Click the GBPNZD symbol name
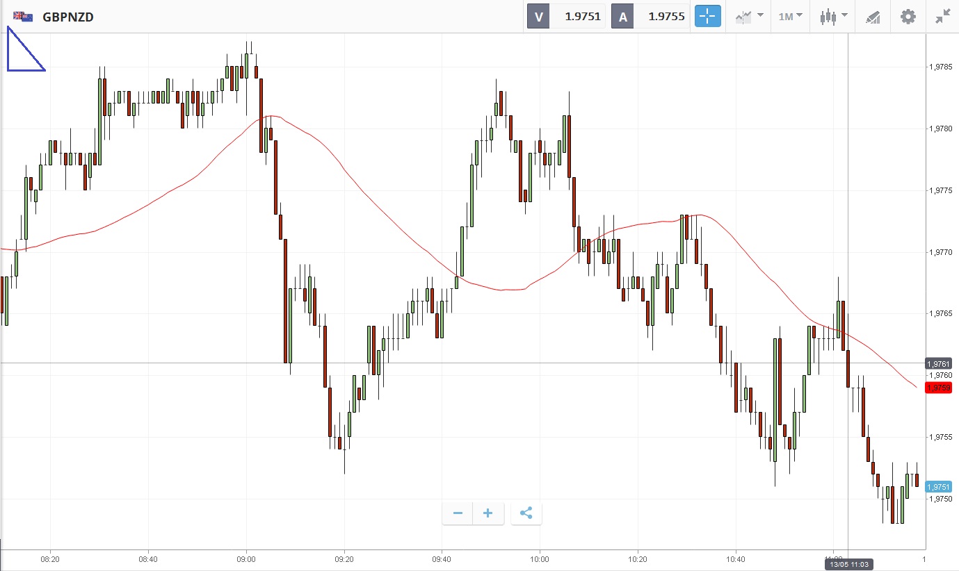 coord(68,17)
